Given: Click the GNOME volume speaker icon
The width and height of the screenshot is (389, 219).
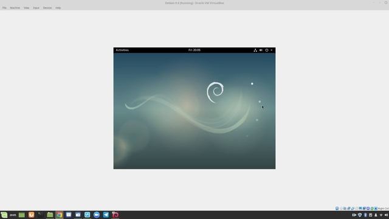Looking at the screenshot, I should 261,50.
